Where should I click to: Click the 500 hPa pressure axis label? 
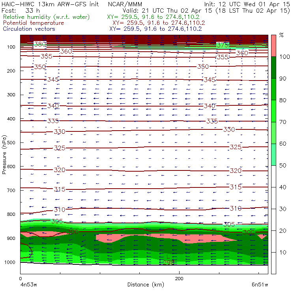(x=11, y=142)
